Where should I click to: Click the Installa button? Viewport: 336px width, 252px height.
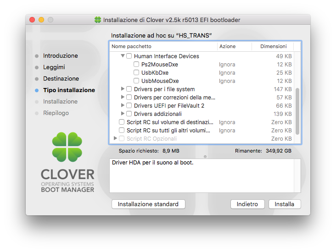pyautogui.click(x=285, y=204)
